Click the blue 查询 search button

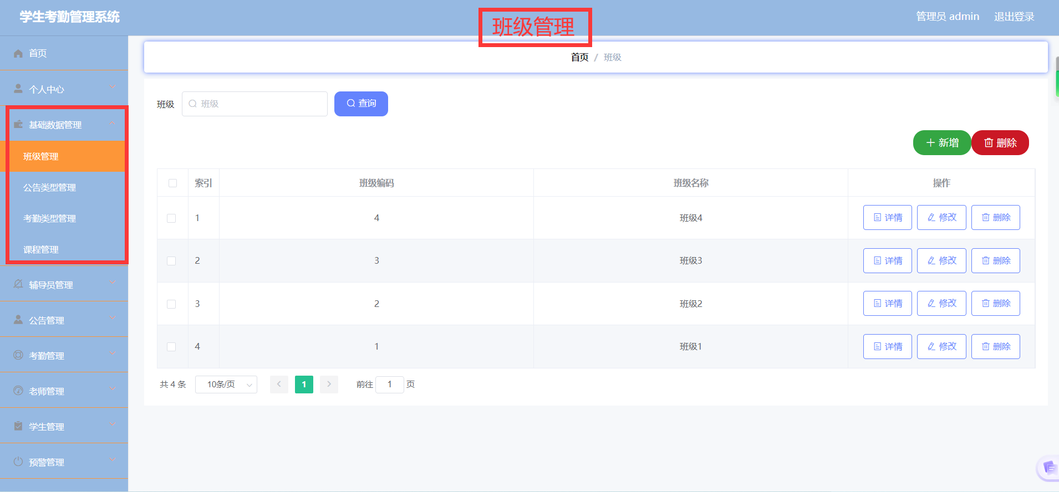361,104
